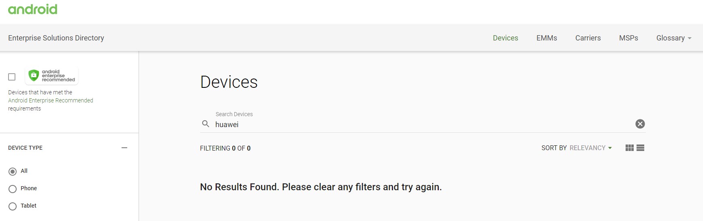Open the Glossary dropdown menu
This screenshot has width=703, height=221.
point(673,38)
